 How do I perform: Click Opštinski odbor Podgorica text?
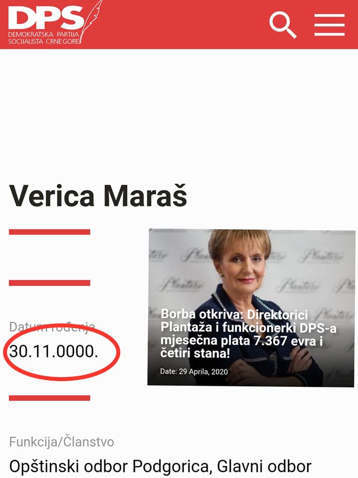(108, 467)
